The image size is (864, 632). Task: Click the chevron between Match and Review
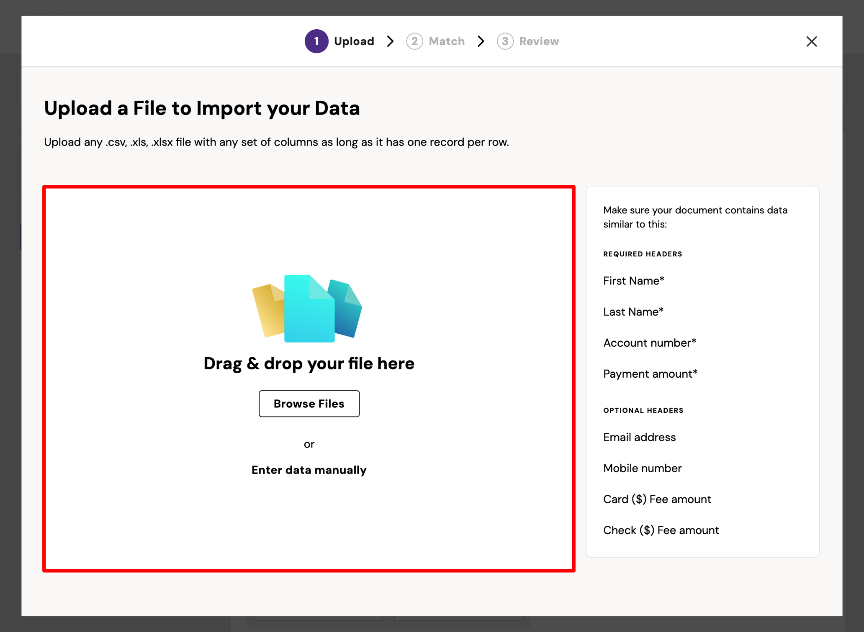(x=481, y=41)
